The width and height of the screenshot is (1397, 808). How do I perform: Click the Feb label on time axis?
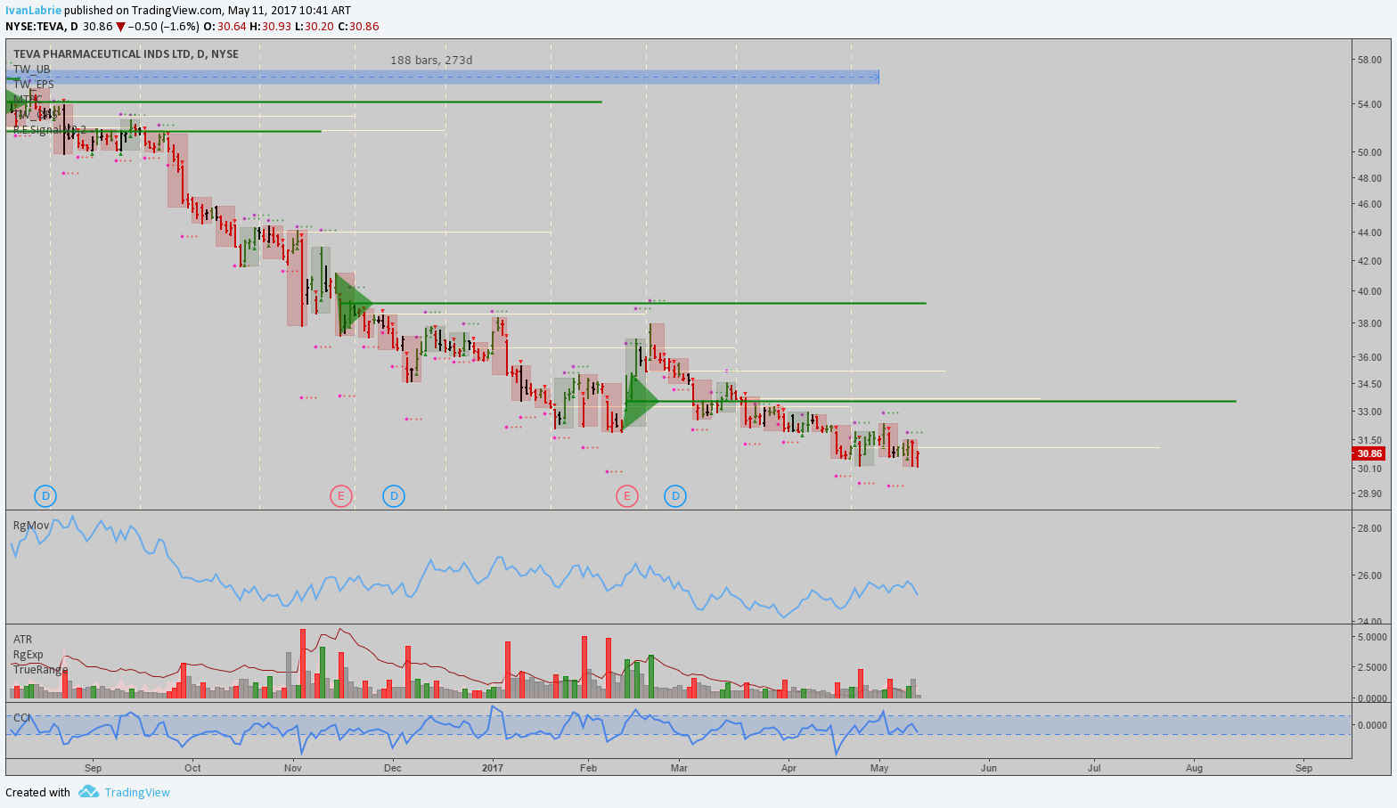pos(587,768)
